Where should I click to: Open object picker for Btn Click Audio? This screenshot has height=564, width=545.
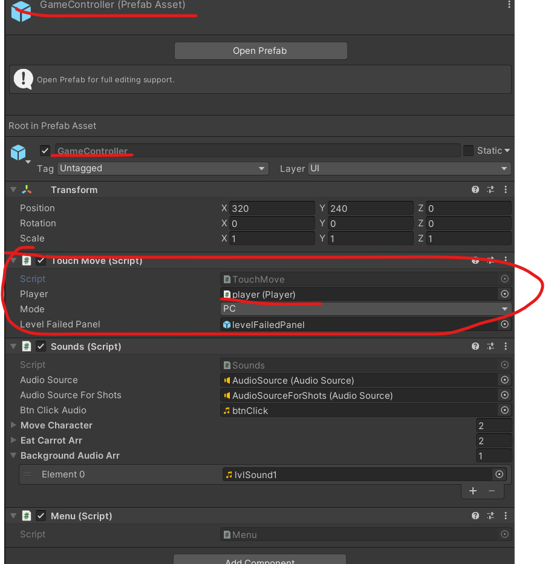(x=504, y=410)
